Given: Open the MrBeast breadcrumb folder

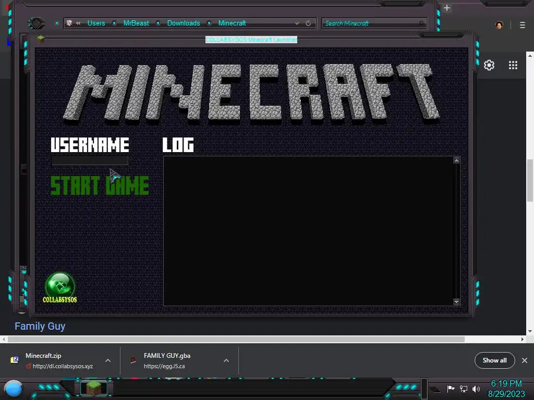Looking at the screenshot, I should point(136,23).
